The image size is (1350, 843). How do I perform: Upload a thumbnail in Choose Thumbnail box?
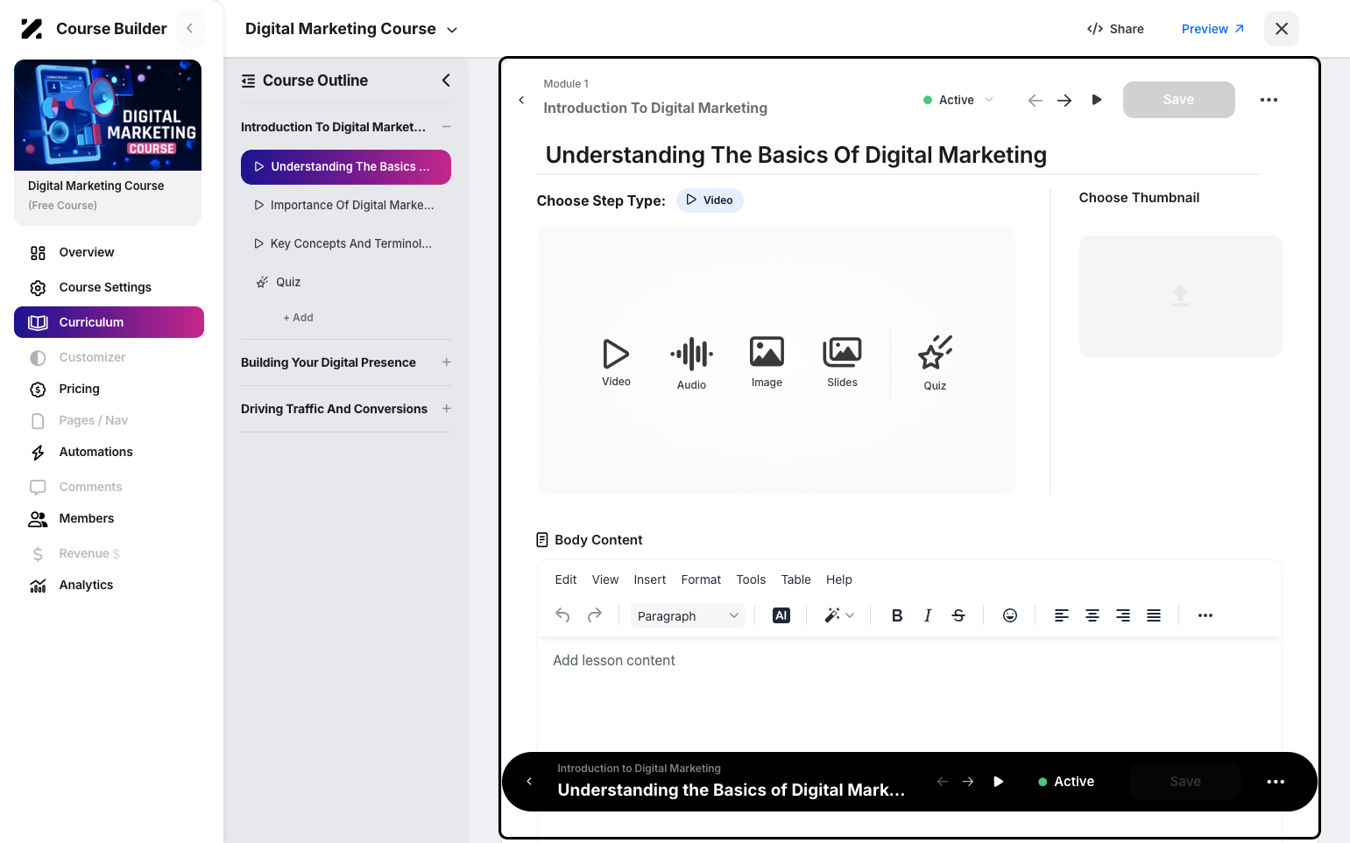(1180, 296)
